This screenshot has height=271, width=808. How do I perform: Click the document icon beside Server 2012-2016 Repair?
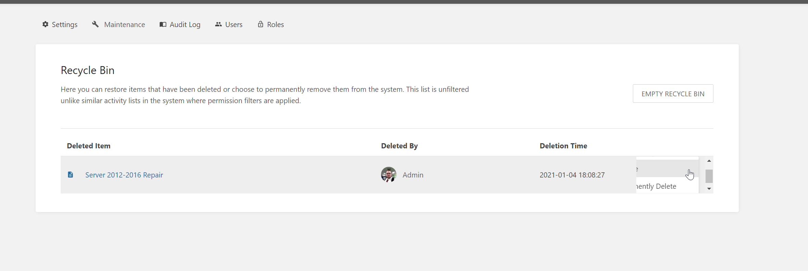[71, 174]
